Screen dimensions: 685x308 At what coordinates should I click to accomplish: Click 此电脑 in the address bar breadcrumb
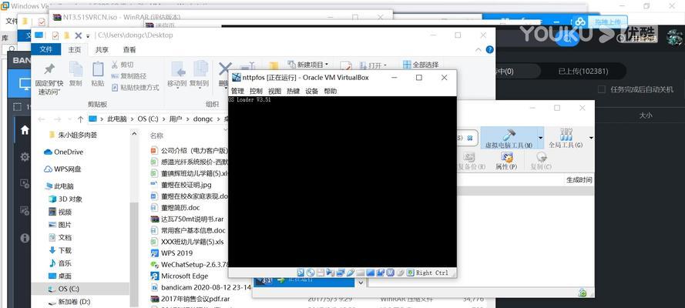tap(116, 119)
